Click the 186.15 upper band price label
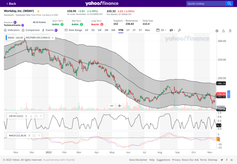Image resolution: width=237 pixels, height=164 pixels. (221, 83)
